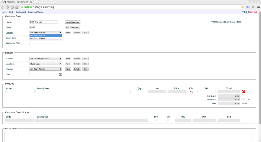261x142 pixels.
Task: Click the Customer PO# input field
Action: tap(44, 43)
